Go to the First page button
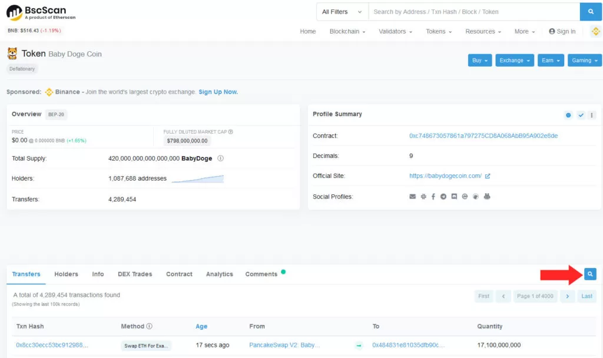The image size is (603, 358). tap(484, 296)
